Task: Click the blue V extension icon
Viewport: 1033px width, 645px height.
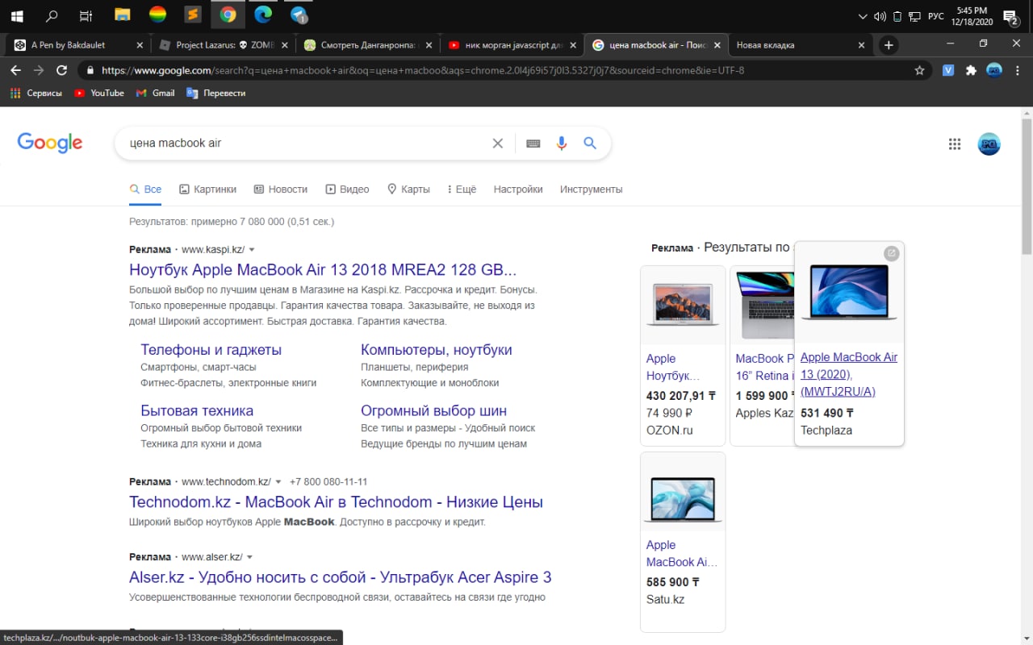Action: click(948, 70)
